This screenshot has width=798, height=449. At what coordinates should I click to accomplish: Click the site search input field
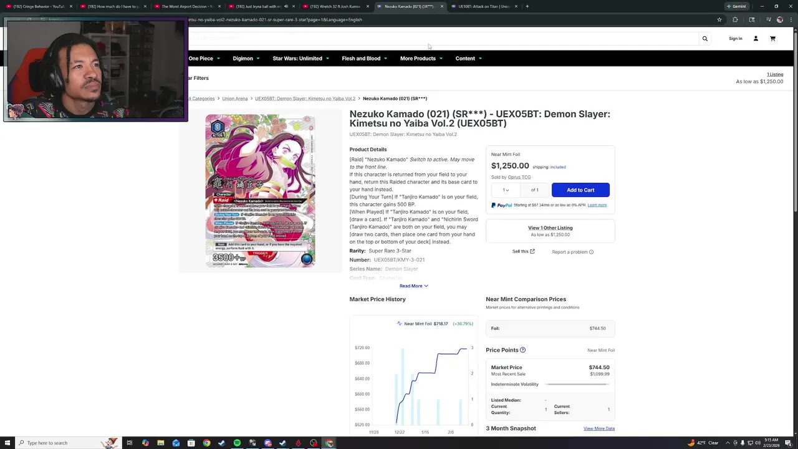[443, 39]
